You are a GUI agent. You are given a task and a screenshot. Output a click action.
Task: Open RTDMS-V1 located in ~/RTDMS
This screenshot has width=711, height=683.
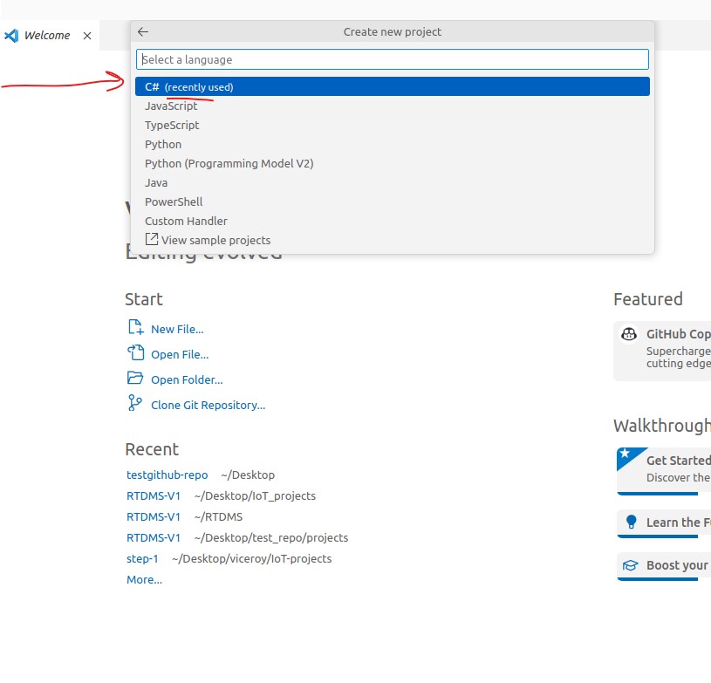(x=154, y=516)
